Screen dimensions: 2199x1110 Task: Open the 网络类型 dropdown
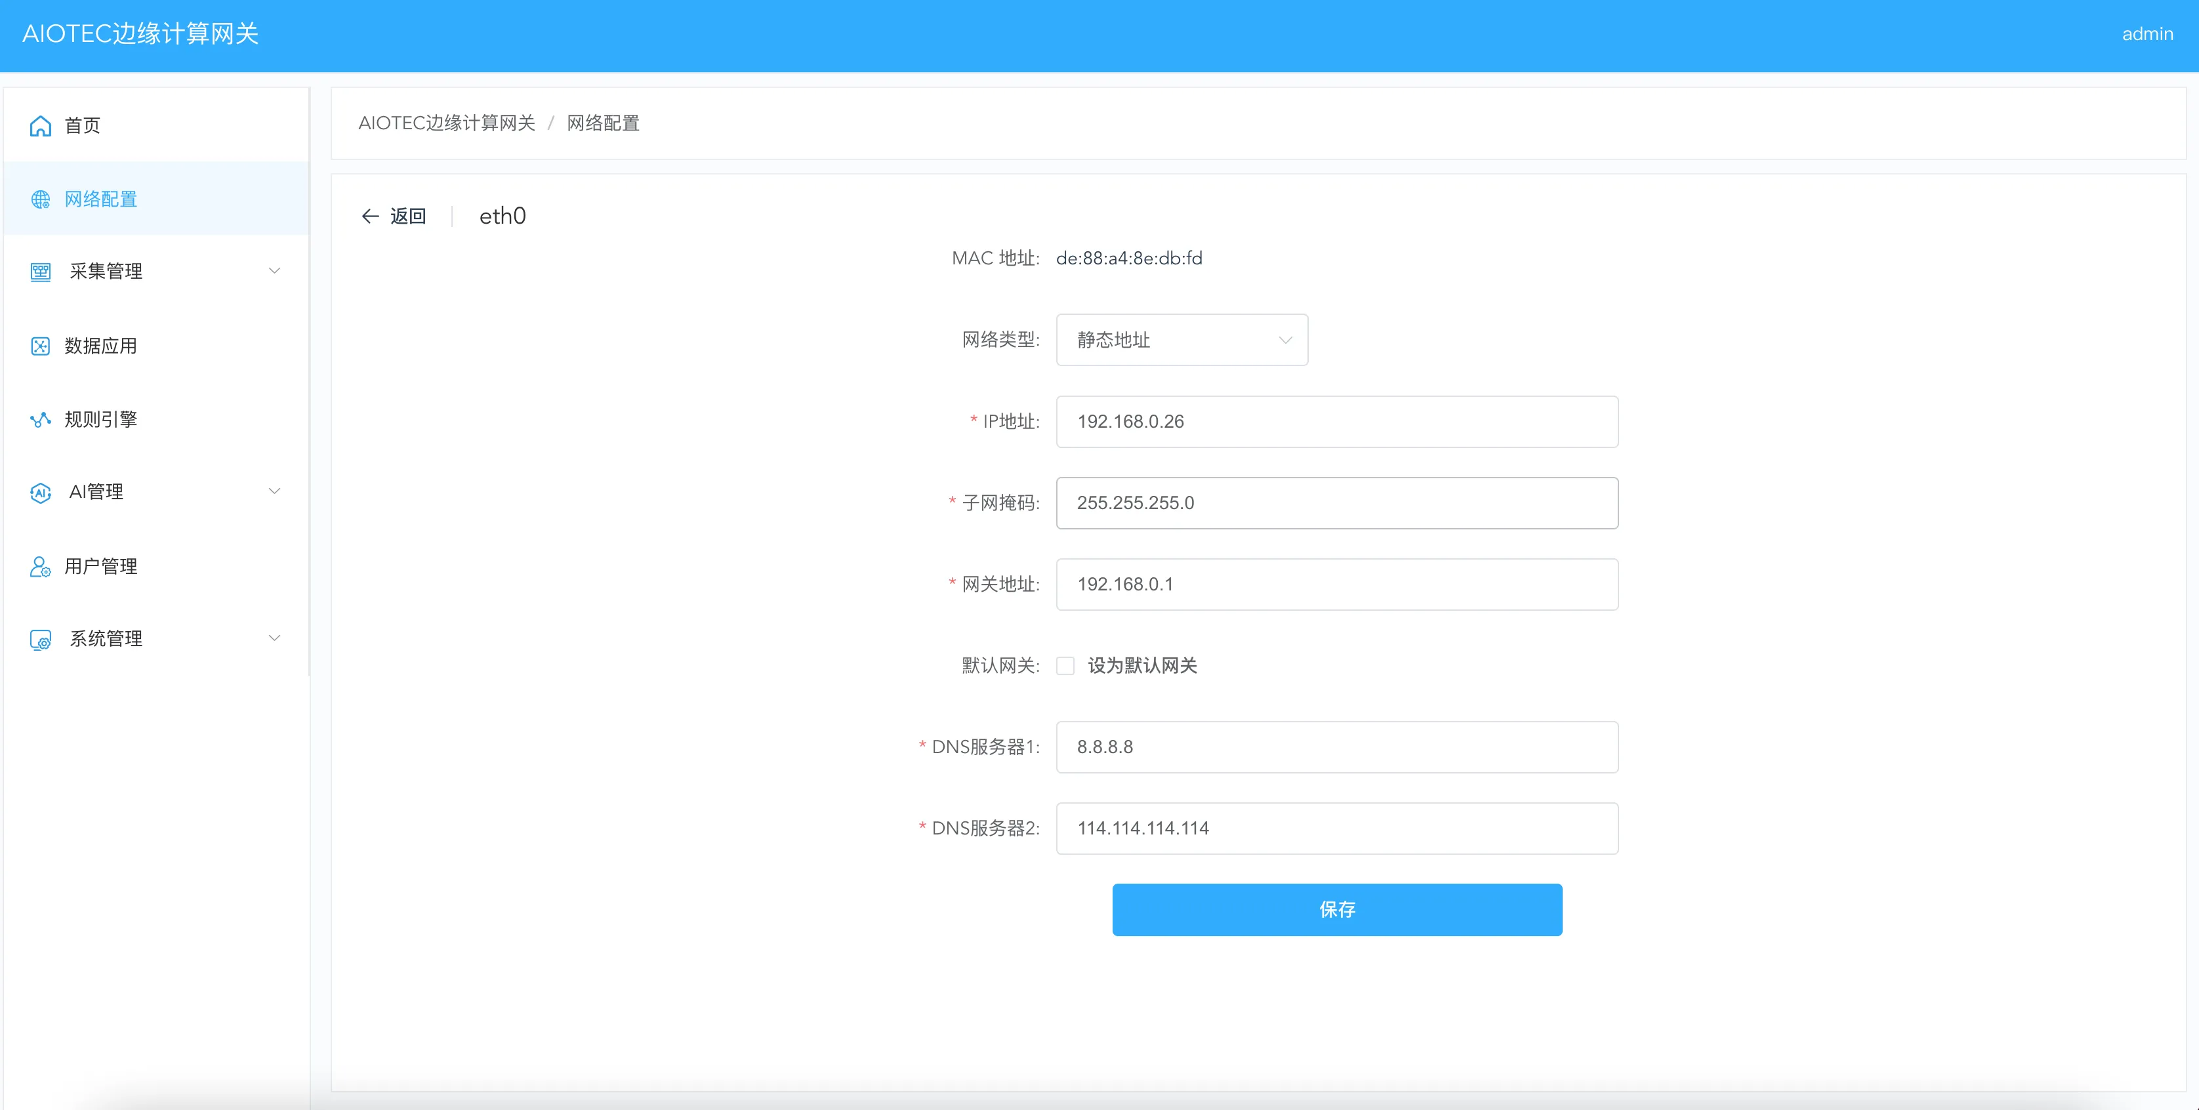point(1181,340)
